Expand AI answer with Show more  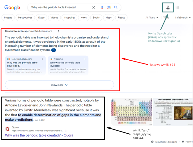pyautogui.click(x=59, y=85)
